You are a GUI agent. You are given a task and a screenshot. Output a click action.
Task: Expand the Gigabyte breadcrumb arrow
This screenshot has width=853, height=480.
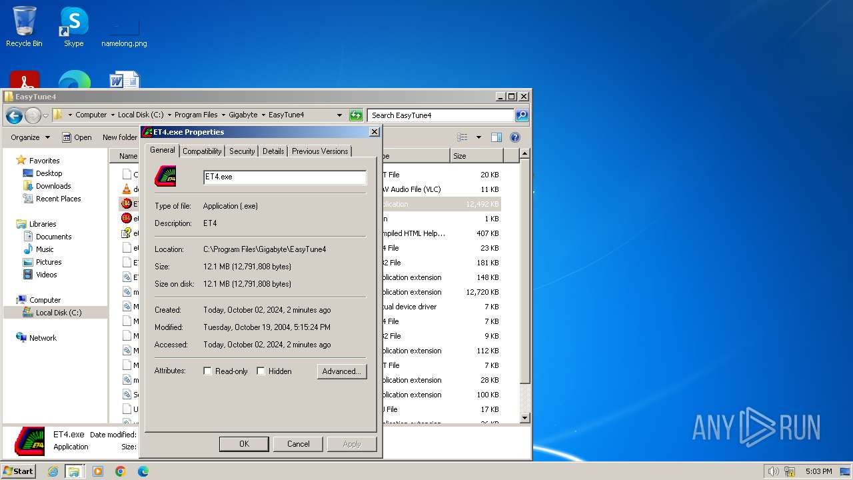tap(263, 115)
